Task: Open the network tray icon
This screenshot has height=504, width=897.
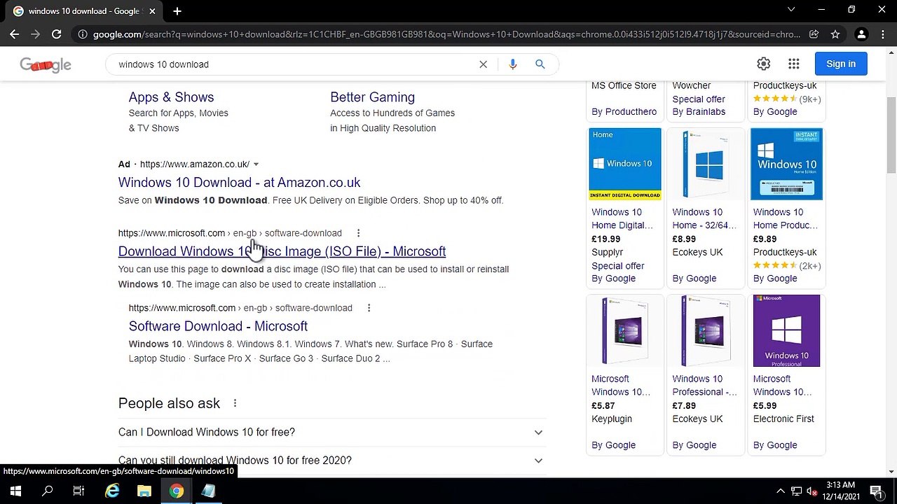Action: pos(797,491)
